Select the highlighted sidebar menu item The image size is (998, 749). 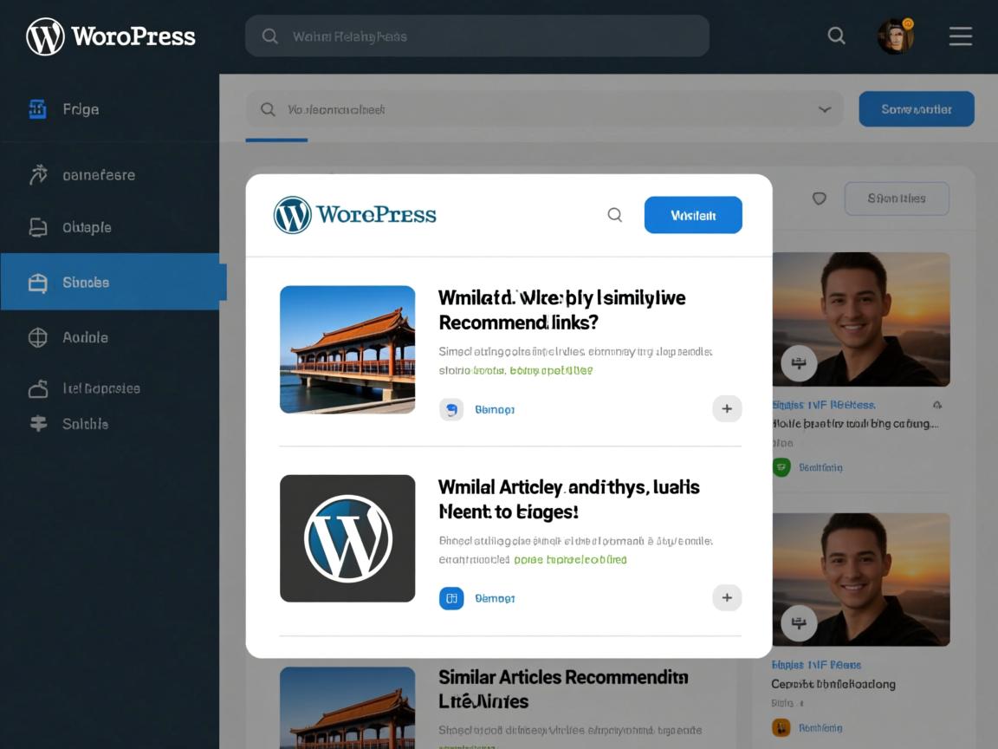113,282
